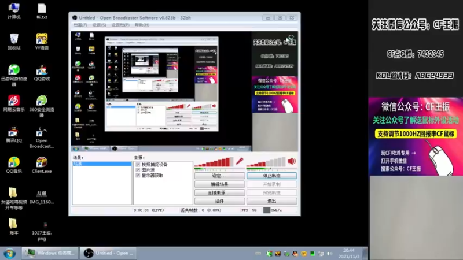Screen dimensions: 463x260
Task: Launch the QQ游戏 desktop icon
Action: pyautogui.click(x=42, y=73)
